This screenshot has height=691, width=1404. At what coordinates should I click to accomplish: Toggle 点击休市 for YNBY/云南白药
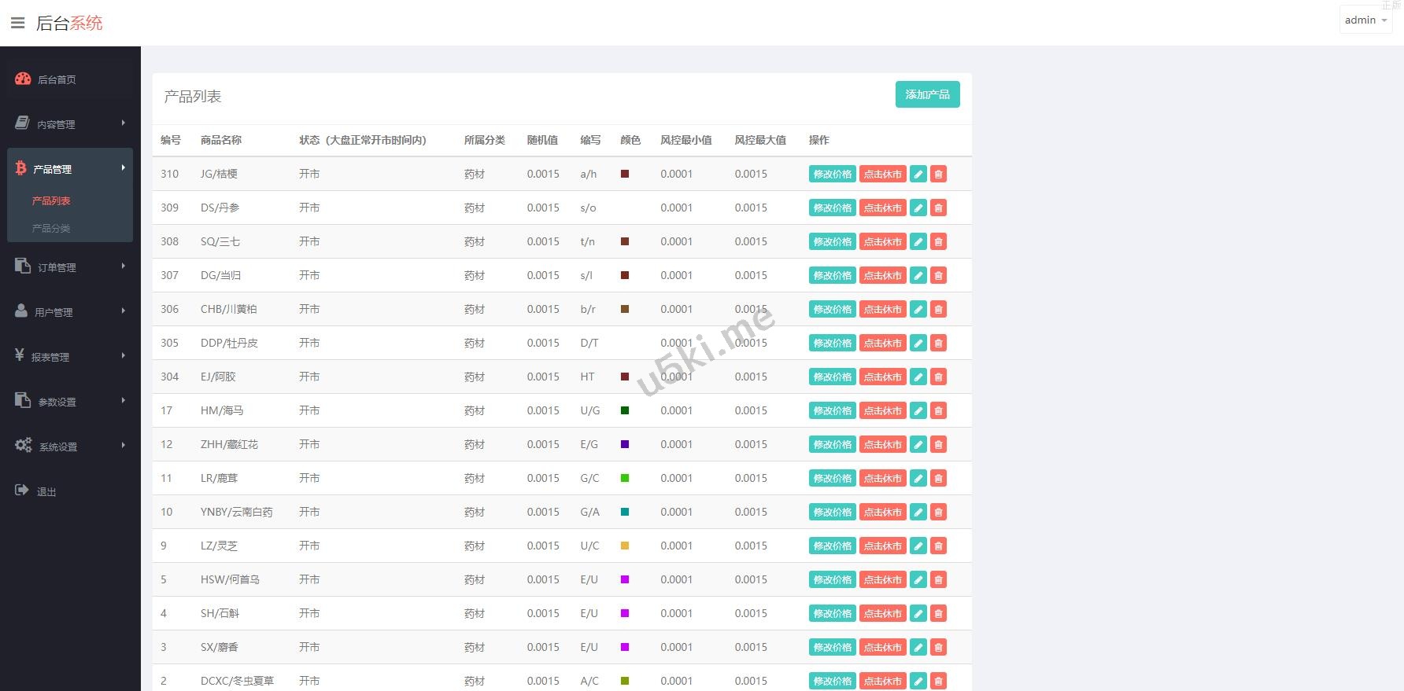click(x=882, y=512)
